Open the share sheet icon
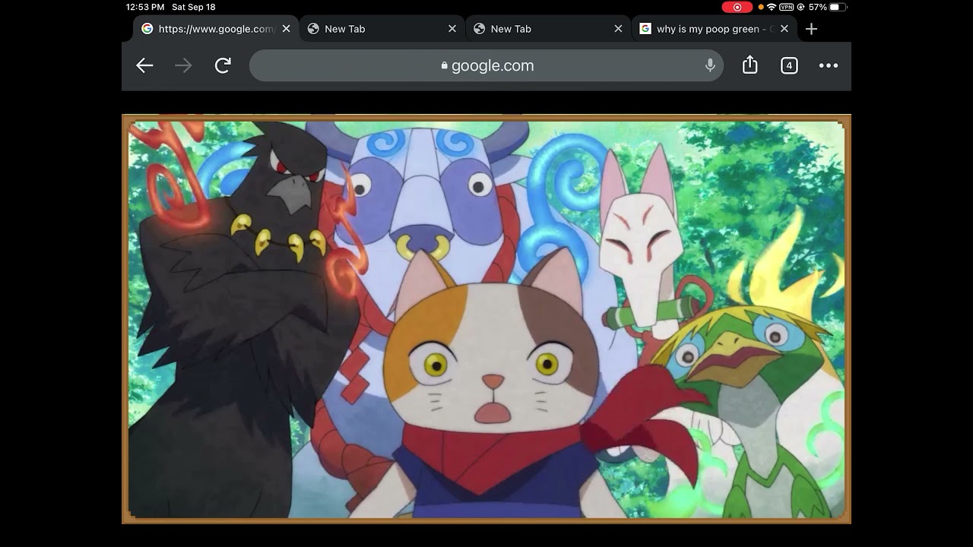Image resolution: width=973 pixels, height=547 pixels. point(750,65)
